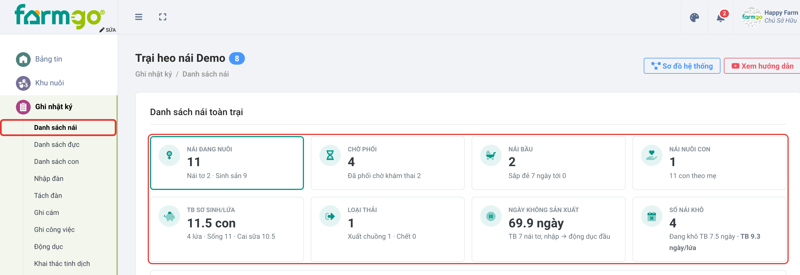Click the Số nái khô calendar icon
This screenshot has height=275, width=800.
651,216
